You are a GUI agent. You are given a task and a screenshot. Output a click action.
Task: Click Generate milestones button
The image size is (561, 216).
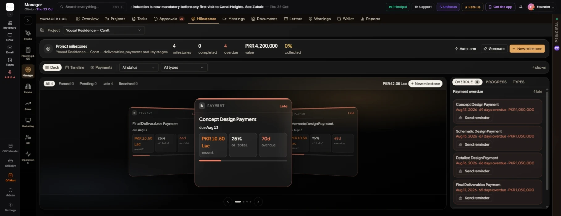click(494, 49)
